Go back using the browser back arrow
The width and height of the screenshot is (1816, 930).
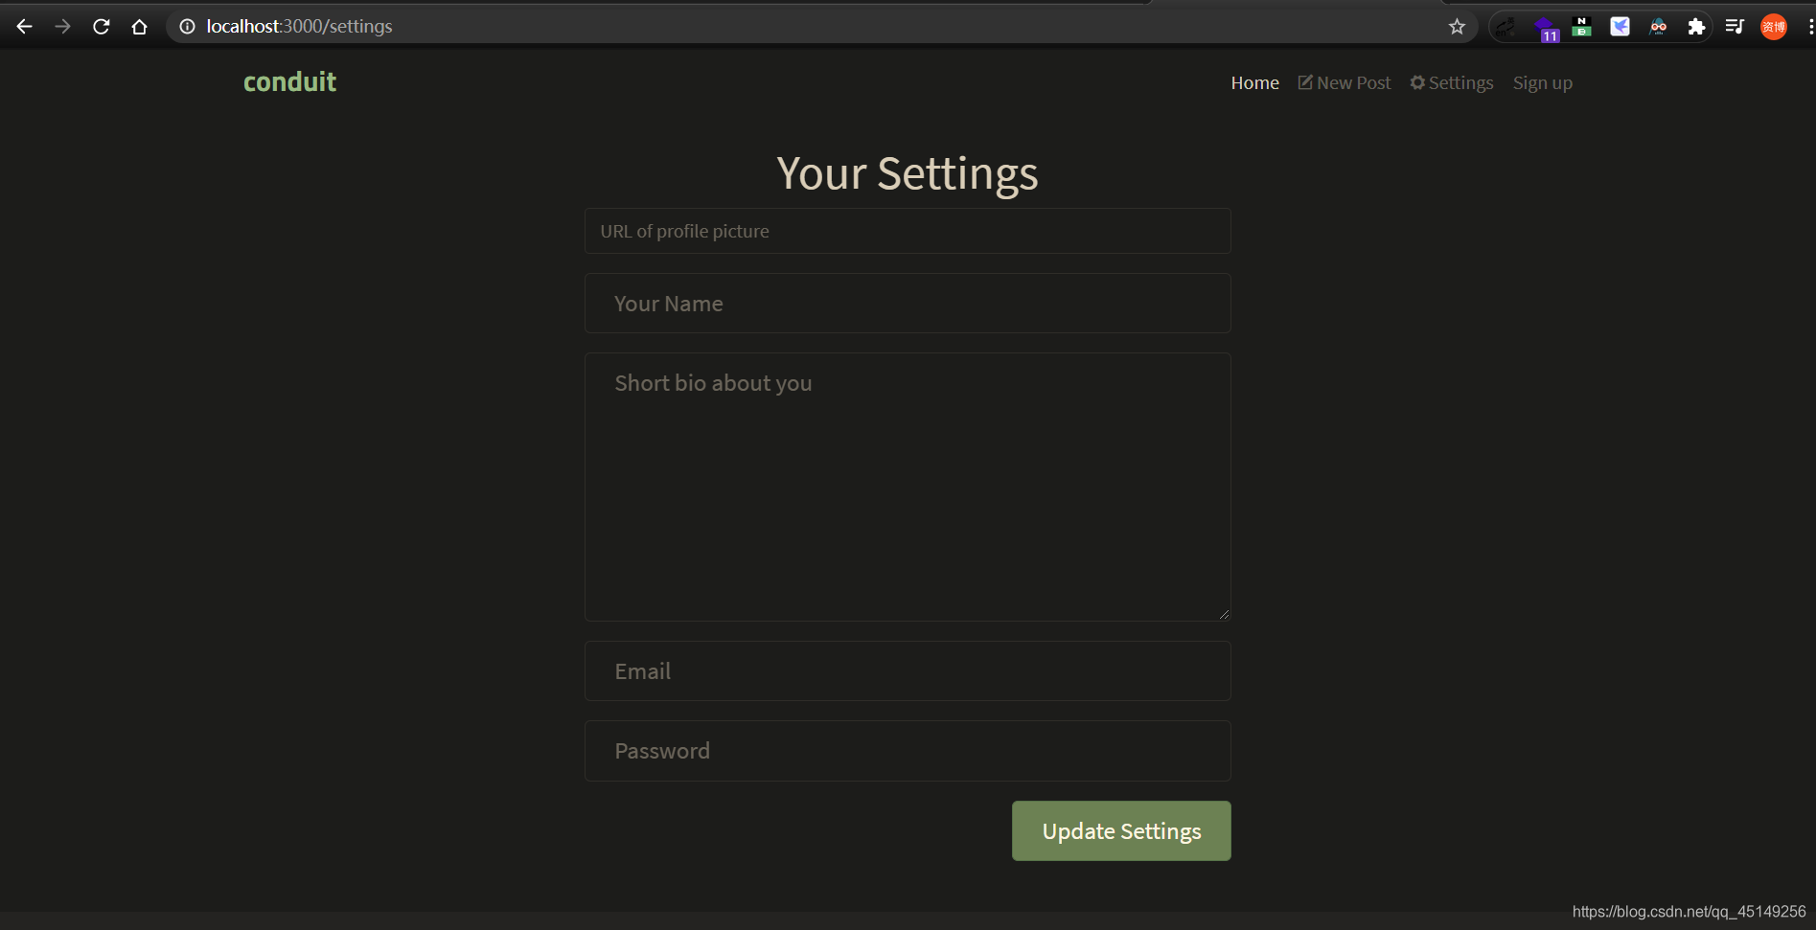25,27
